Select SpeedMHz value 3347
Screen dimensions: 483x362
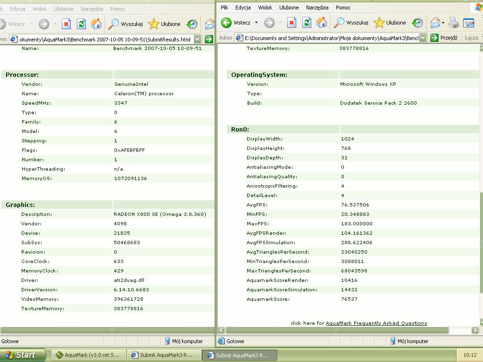click(x=120, y=103)
